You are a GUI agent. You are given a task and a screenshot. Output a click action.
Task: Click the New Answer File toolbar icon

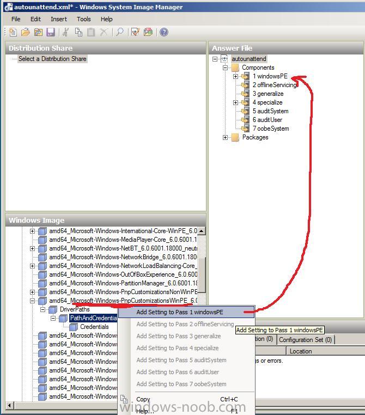pos(13,32)
